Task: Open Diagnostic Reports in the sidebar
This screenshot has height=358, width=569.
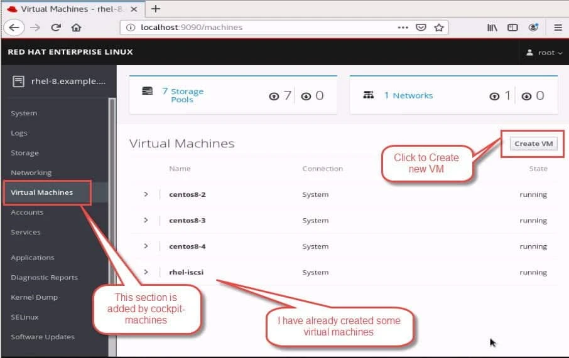Action: tap(44, 278)
